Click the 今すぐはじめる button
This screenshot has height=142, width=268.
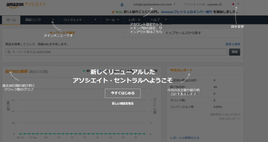tap(123, 93)
